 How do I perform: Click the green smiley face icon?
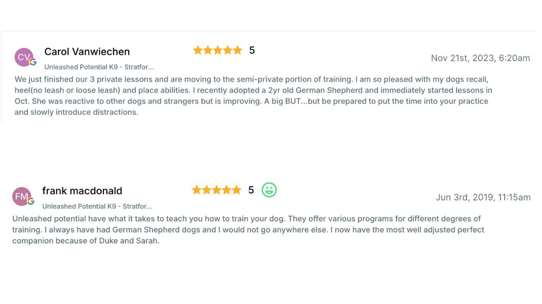[x=269, y=190]
